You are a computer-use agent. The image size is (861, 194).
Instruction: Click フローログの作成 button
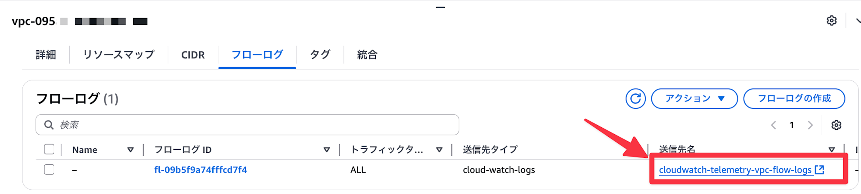[794, 99]
